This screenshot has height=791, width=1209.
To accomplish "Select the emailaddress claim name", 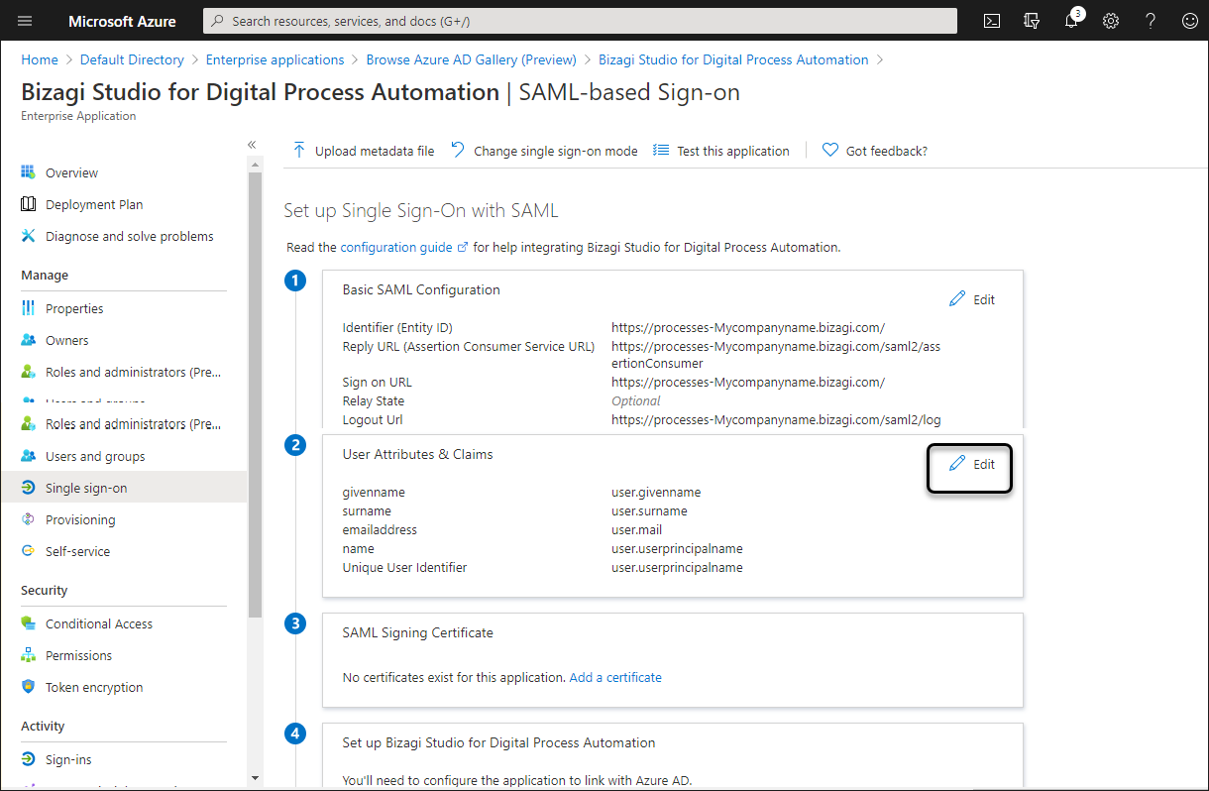I will (380, 530).
